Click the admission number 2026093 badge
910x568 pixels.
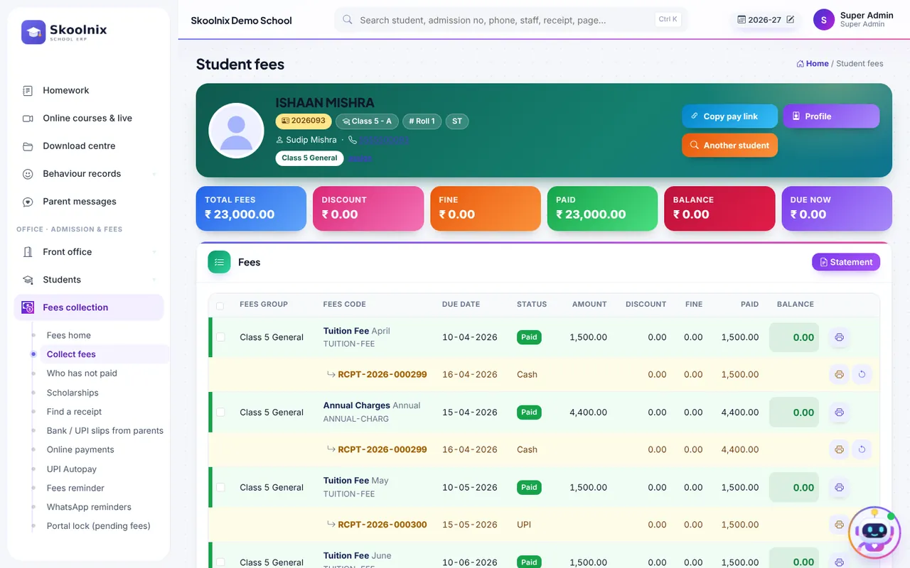304,121
